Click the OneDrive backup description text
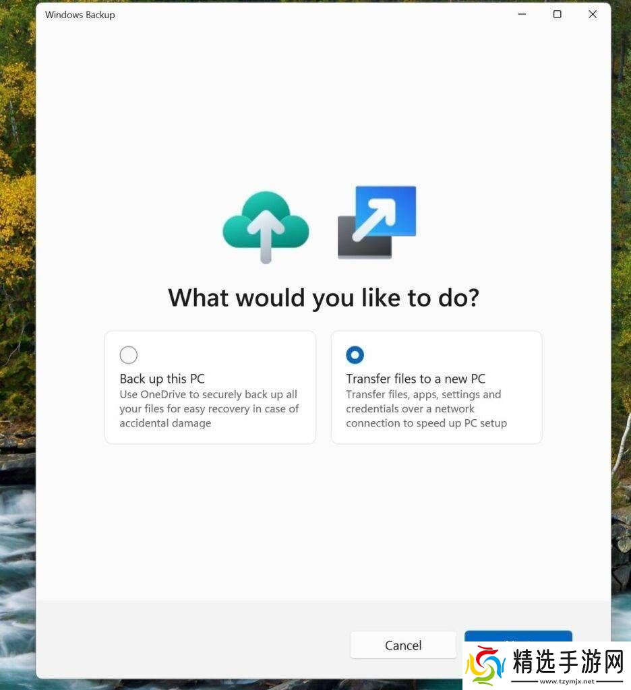This screenshot has height=690, width=631. (209, 409)
